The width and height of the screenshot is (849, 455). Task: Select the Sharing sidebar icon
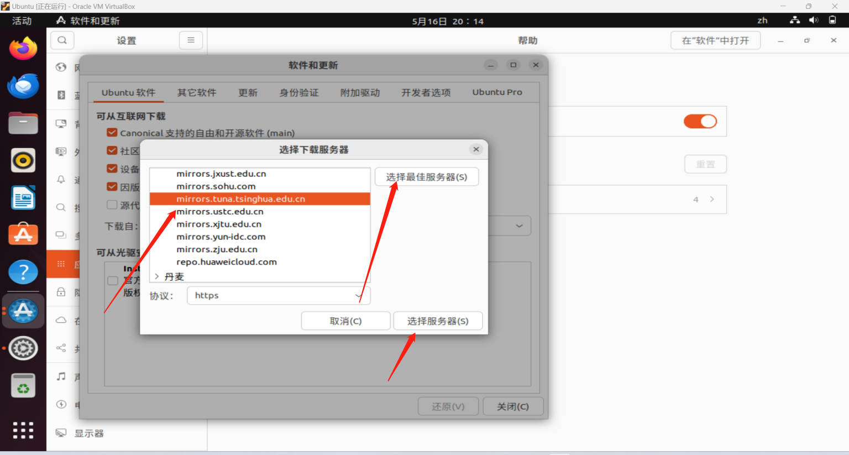pos(61,348)
